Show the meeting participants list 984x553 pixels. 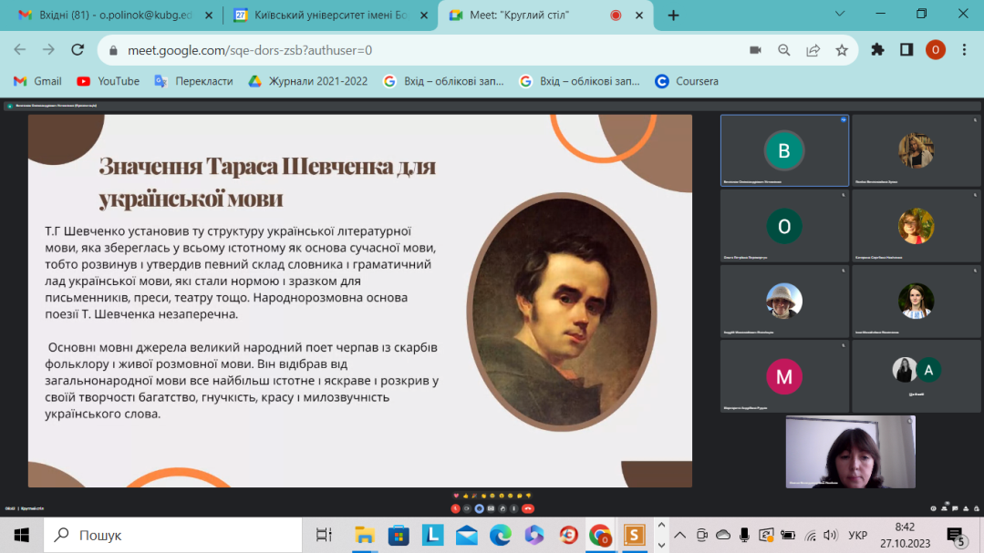(x=943, y=508)
